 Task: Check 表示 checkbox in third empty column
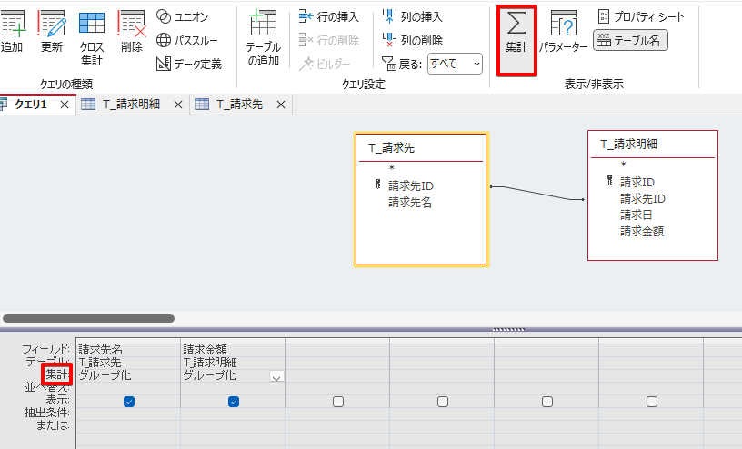pyautogui.click(x=338, y=401)
